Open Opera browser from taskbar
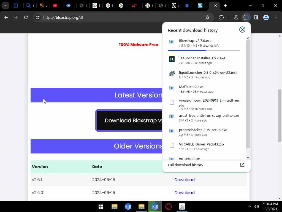 [x=169, y=206]
